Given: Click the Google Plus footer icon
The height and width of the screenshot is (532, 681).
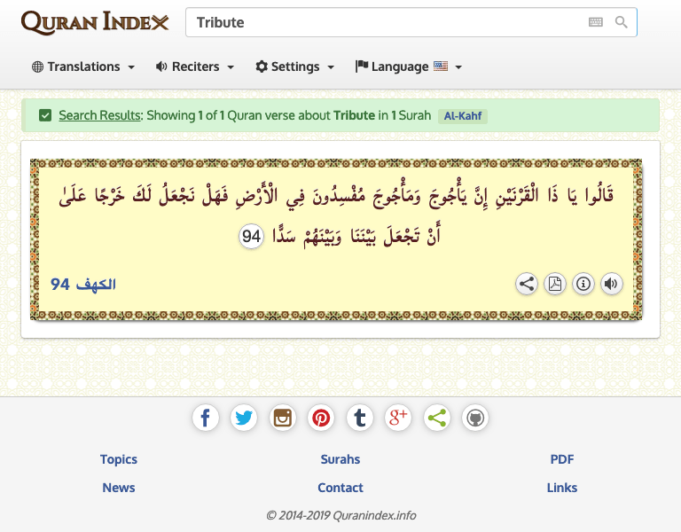Looking at the screenshot, I should [398, 418].
